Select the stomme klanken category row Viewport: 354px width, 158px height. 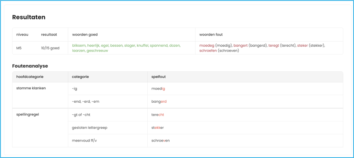pos(31,88)
